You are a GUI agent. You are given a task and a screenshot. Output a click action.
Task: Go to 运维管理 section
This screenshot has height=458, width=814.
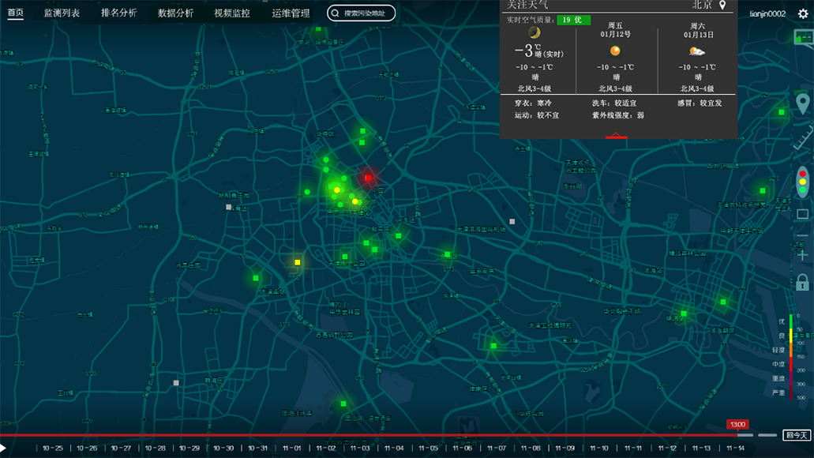pos(291,13)
